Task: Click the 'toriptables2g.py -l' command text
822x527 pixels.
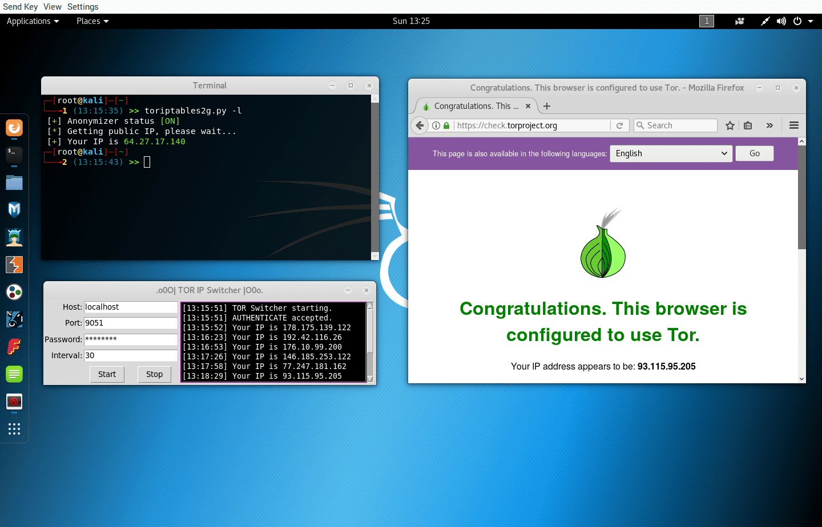Action: point(193,111)
